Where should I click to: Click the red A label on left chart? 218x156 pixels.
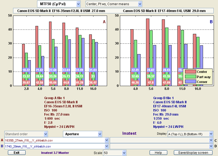pos(104,22)
